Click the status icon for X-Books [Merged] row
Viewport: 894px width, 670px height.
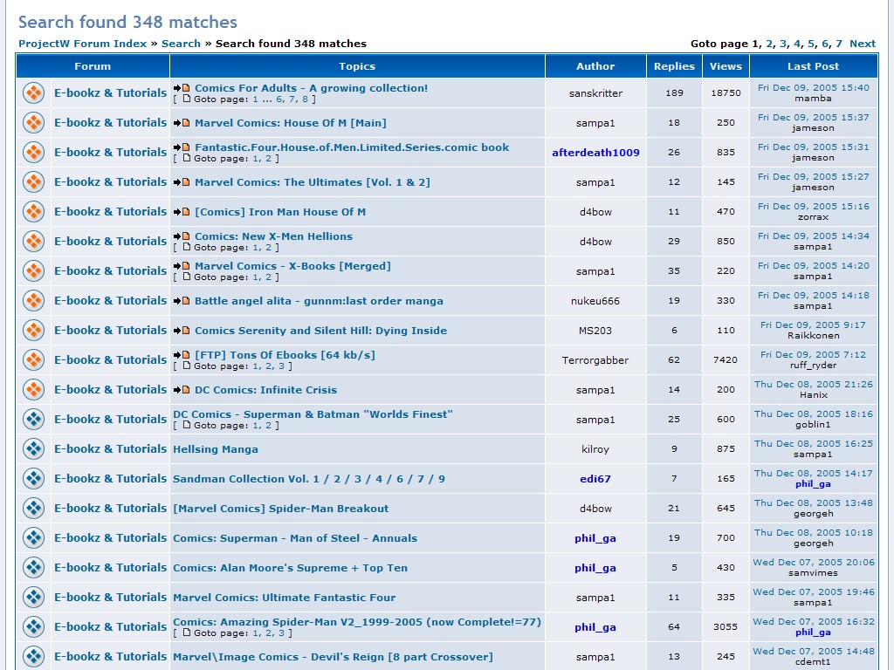pyautogui.click(x=34, y=270)
